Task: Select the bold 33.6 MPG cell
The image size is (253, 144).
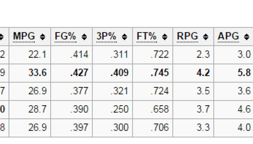Action: click(37, 73)
